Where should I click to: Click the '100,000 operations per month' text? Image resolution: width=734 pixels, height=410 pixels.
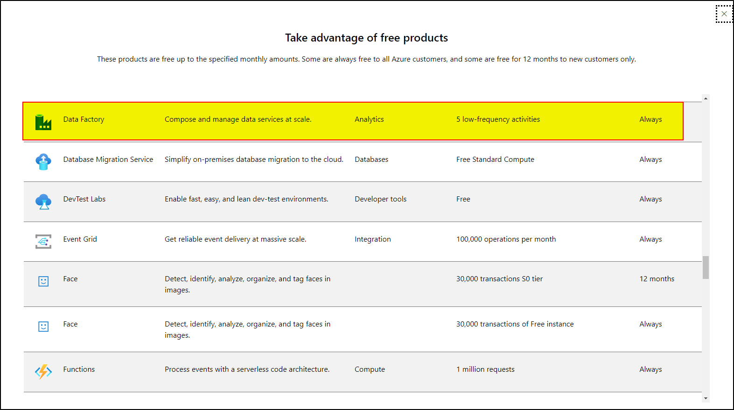[x=506, y=239]
